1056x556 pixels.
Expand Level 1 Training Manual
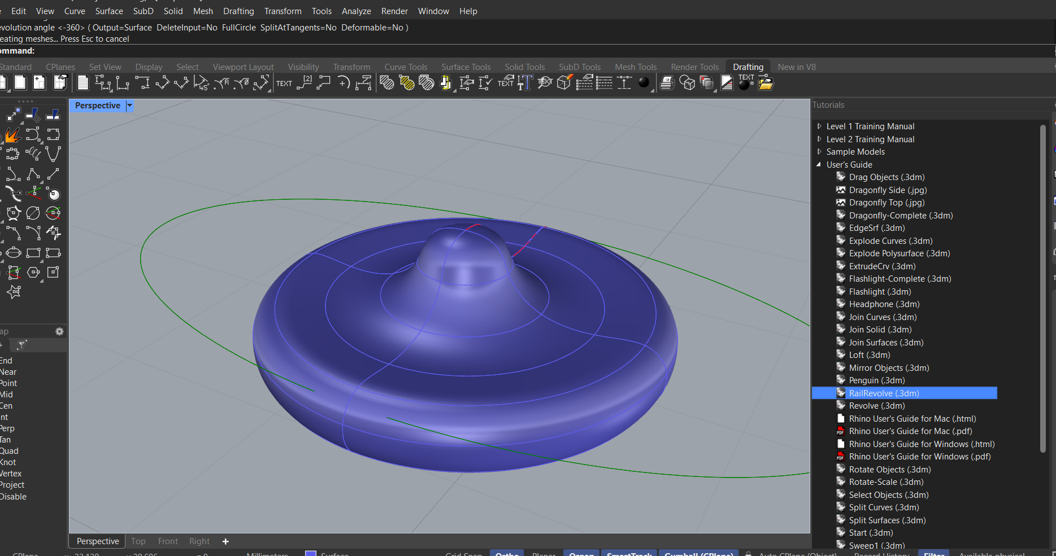819,126
